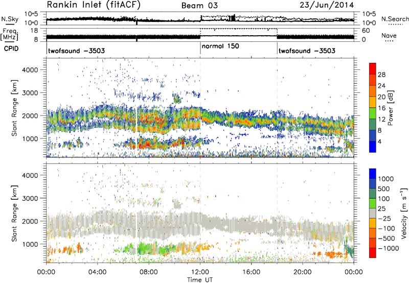The width and height of the screenshot is (409, 283).
Task: Click the 'Power [dB]' colorbar label
Action: point(390,108)
